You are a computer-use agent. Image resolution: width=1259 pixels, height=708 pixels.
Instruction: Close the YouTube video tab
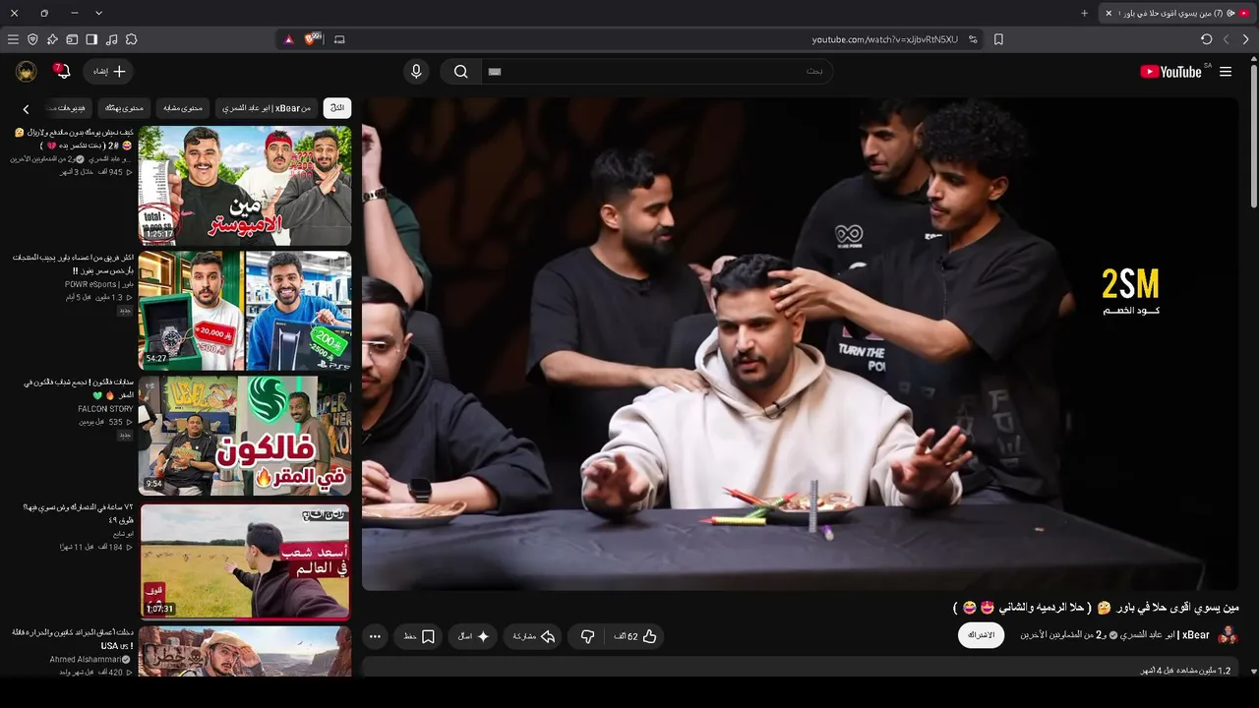pos(1109,13)
